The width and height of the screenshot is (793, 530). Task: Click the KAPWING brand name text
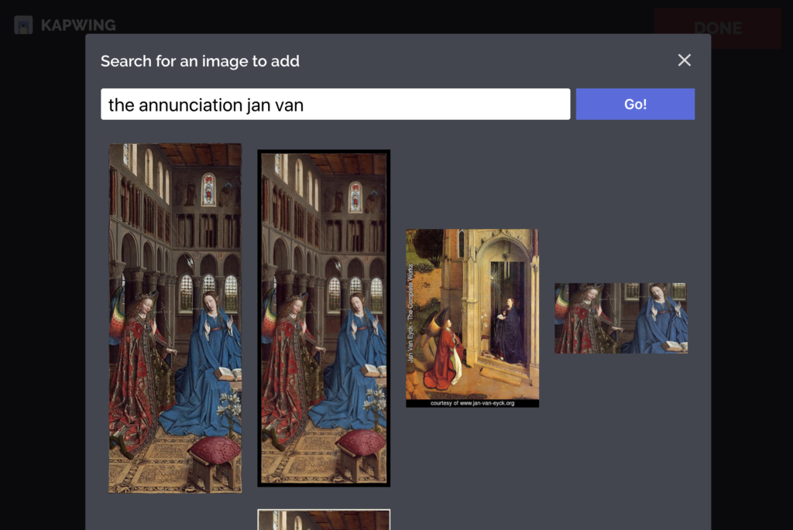[78, 26]
